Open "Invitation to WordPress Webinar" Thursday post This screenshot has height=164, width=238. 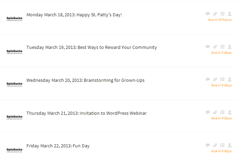[x=86, y=113]
